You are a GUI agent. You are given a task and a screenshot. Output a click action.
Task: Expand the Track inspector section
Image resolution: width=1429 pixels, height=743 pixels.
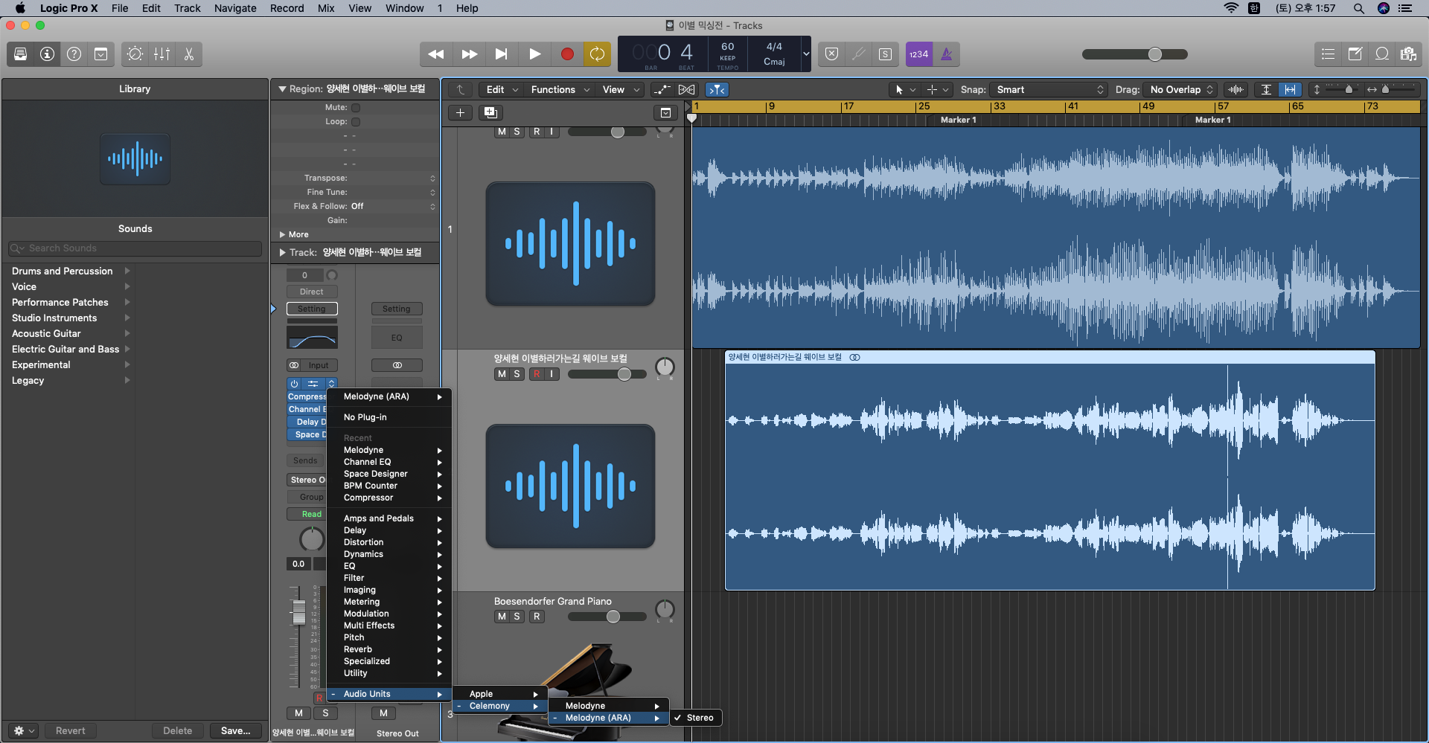pos(282,253)
